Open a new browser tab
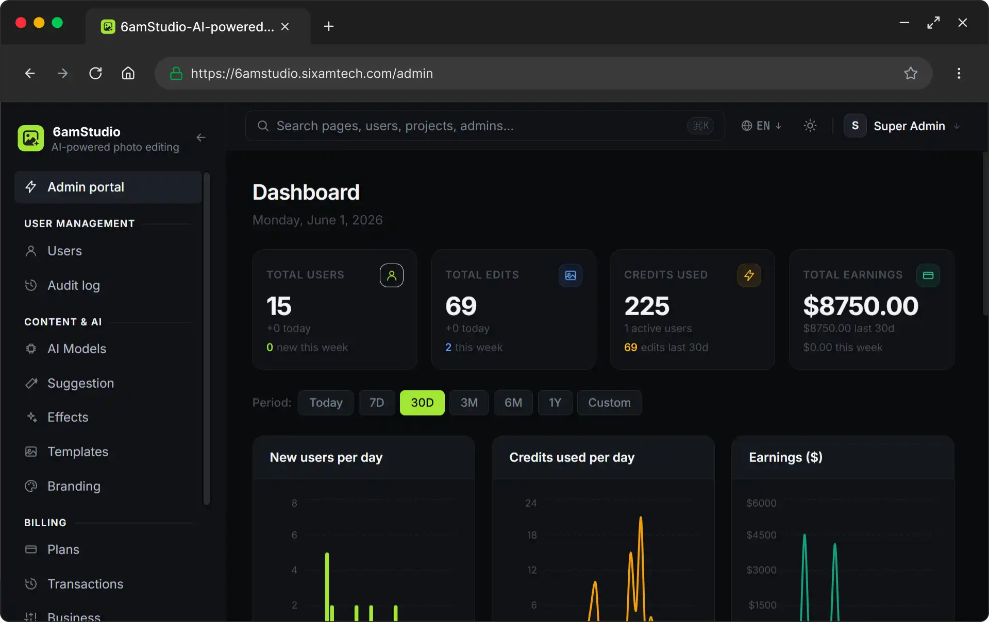989x622 pixels. point(328,26)
